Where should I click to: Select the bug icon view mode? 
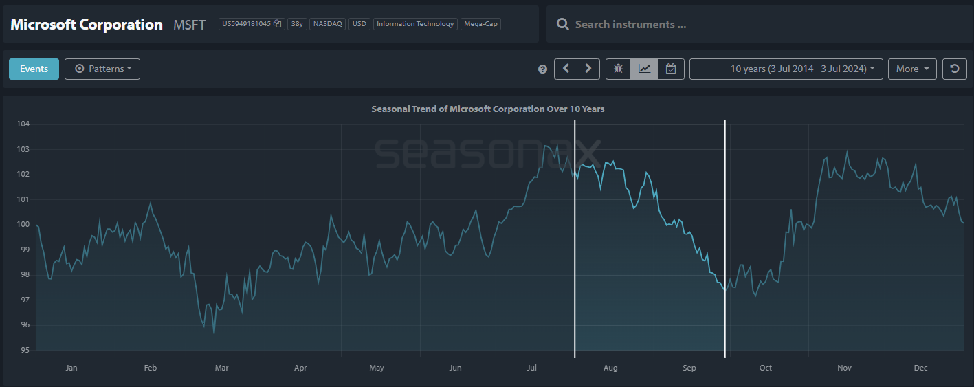(618, 69)
